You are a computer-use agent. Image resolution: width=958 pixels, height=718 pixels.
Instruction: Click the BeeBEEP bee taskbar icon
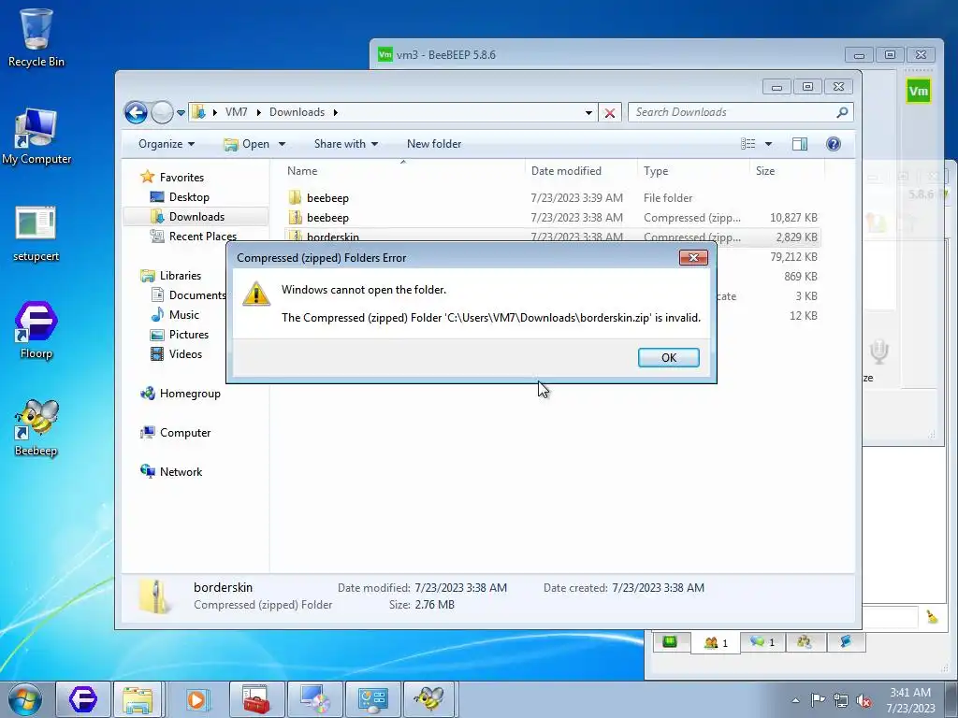pyautogui.click(x=428, y=699)
